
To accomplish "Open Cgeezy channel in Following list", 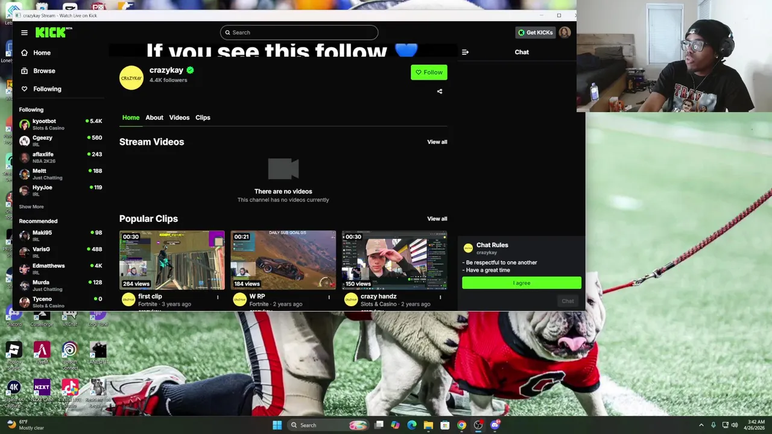I will 60,141.
